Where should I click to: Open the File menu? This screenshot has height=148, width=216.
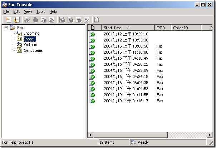[x=6, y=11]
